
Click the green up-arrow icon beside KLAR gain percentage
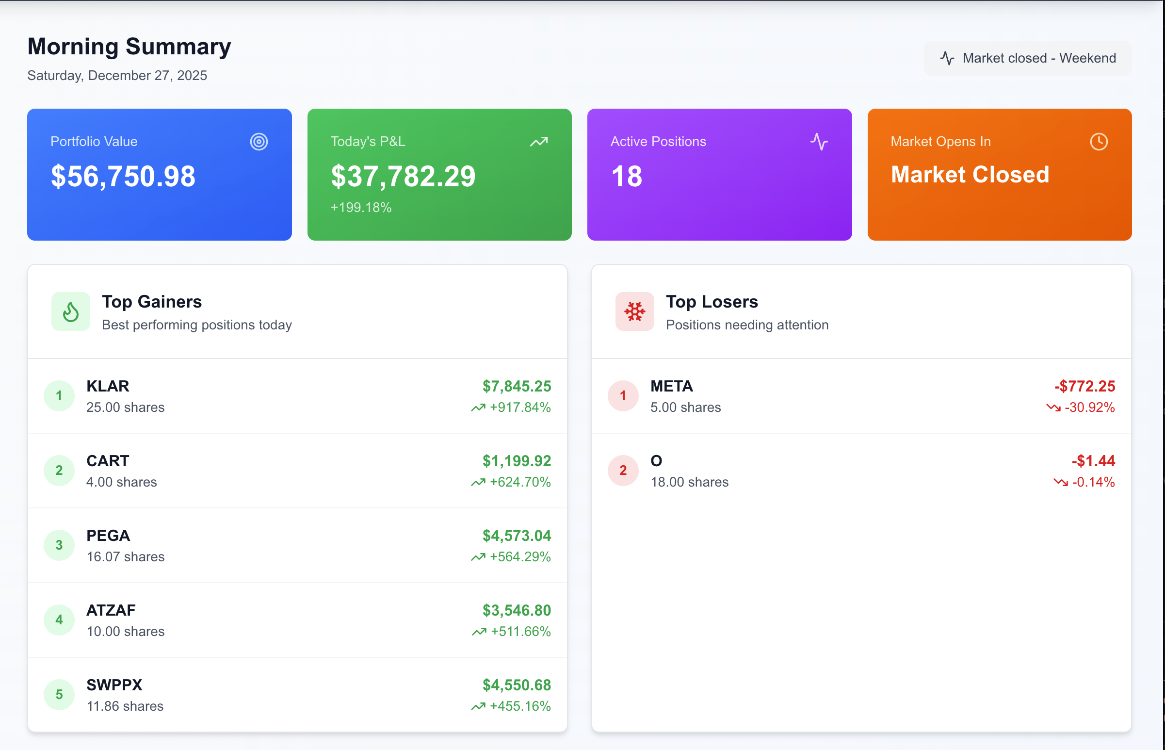pyautogui.click(x=478, y=408)
